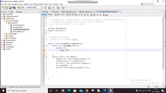Image resolution: width=166 pixels, height=93 pixels.
Task: Expand the AndroidOne project node
Action: pos(2,14)
